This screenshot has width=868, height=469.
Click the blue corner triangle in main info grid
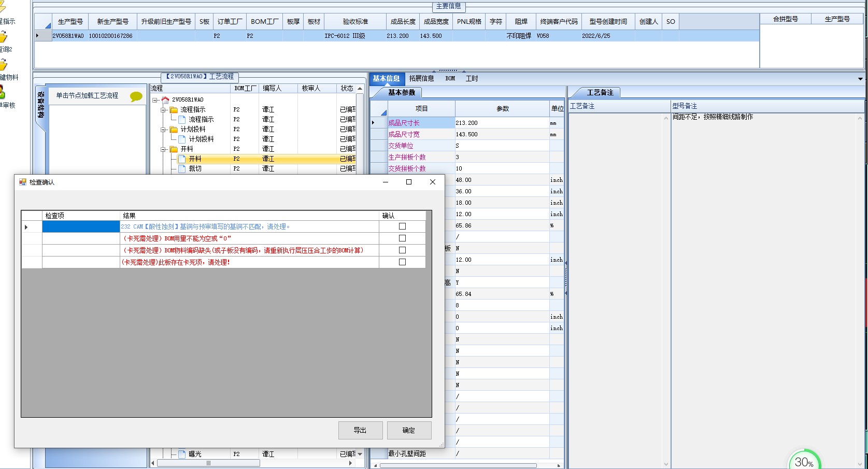coord(48,25)
